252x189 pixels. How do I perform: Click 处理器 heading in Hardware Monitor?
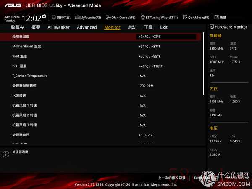coord(215,36)
